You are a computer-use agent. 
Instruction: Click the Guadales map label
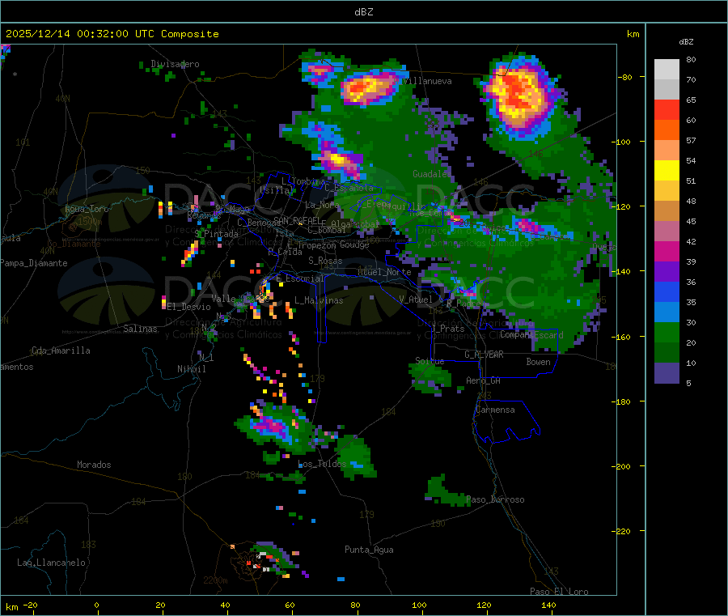432,174
